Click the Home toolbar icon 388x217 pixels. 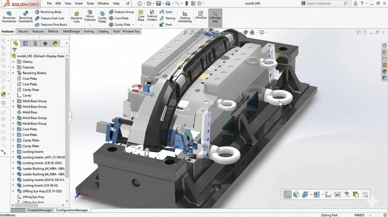click(140, 3)
